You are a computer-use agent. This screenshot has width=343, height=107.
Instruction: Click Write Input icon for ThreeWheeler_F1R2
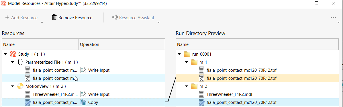coord(83,94)
